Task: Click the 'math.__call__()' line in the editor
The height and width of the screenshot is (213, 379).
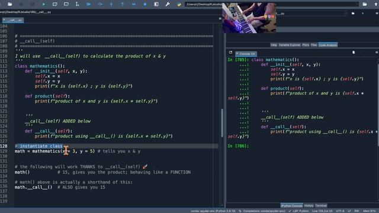Action: coord(33,187)
